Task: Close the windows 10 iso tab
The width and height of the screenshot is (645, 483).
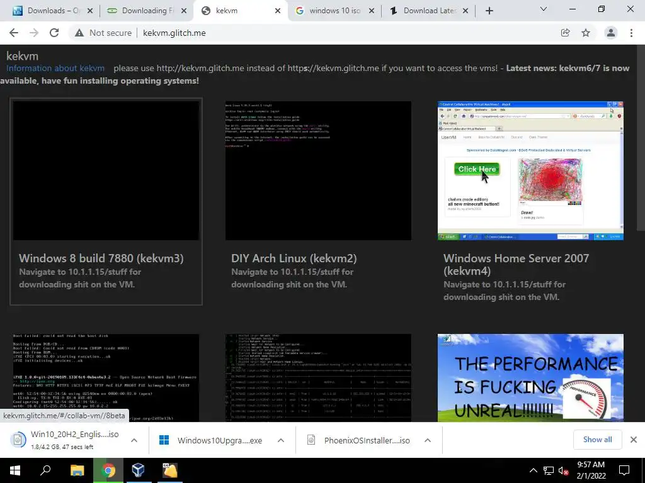Action: point(372,11)
